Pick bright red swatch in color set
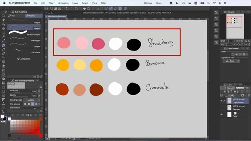 click(41, 136)
